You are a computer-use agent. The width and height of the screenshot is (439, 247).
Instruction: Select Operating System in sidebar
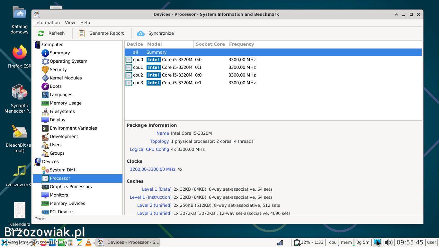click(x=68, y=61)
